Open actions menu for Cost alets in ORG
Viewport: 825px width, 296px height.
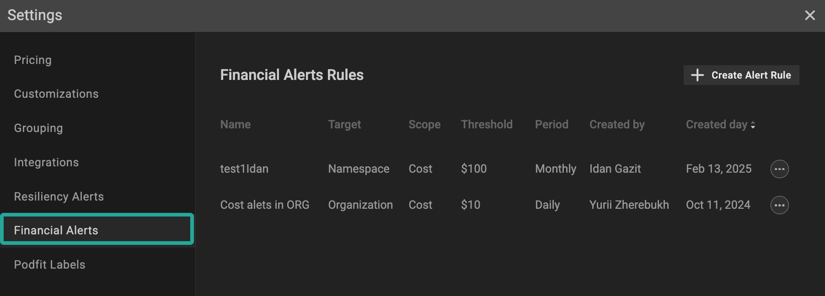coord(779,205)
